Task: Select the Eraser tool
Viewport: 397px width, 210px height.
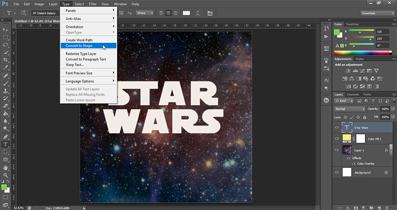Action: tap(5, 106)
